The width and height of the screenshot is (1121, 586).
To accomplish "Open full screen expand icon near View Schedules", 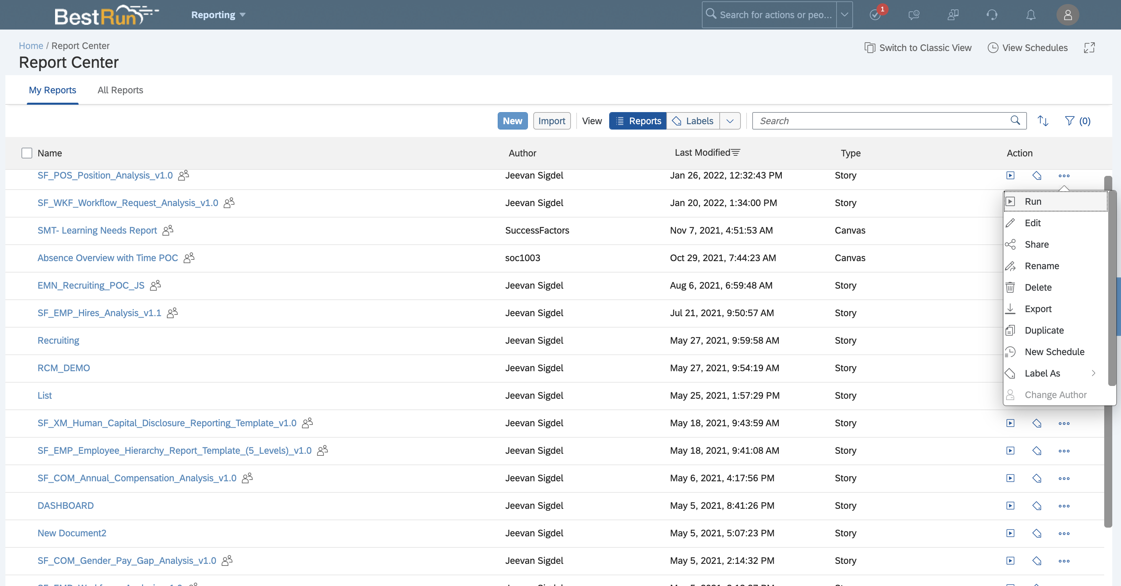I will tap(1089, 48).
